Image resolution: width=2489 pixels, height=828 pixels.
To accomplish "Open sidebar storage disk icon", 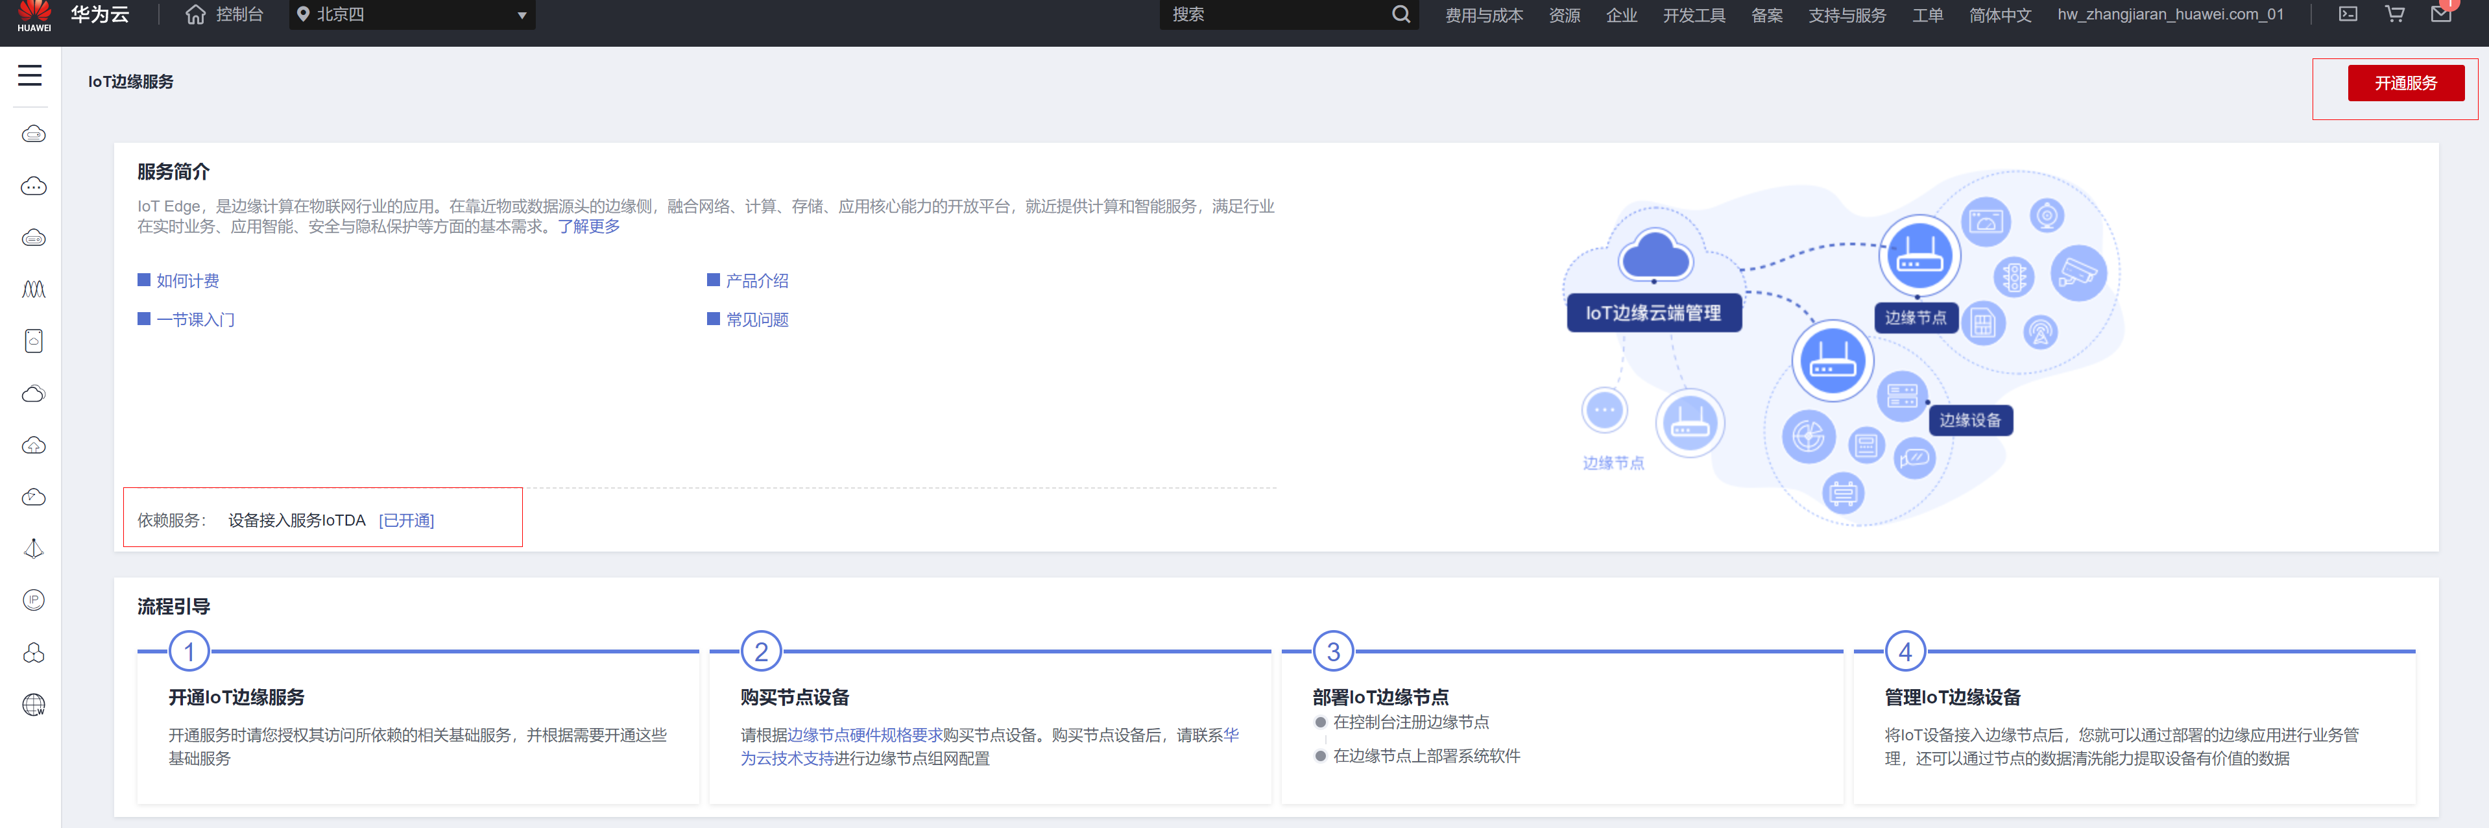I will click(34, 341).
